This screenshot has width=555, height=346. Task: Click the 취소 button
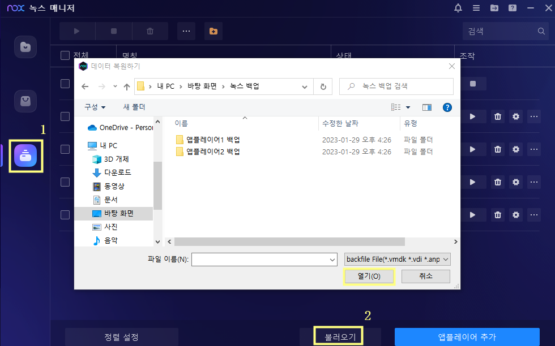(x=426, y=276)
